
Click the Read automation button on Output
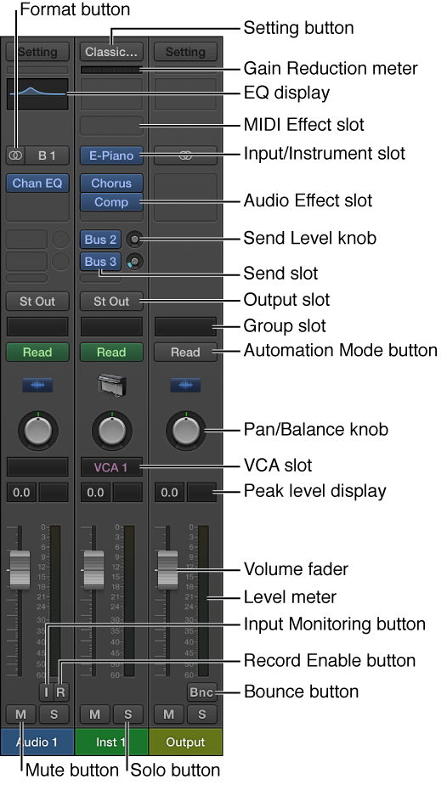[x=186, y=353]
